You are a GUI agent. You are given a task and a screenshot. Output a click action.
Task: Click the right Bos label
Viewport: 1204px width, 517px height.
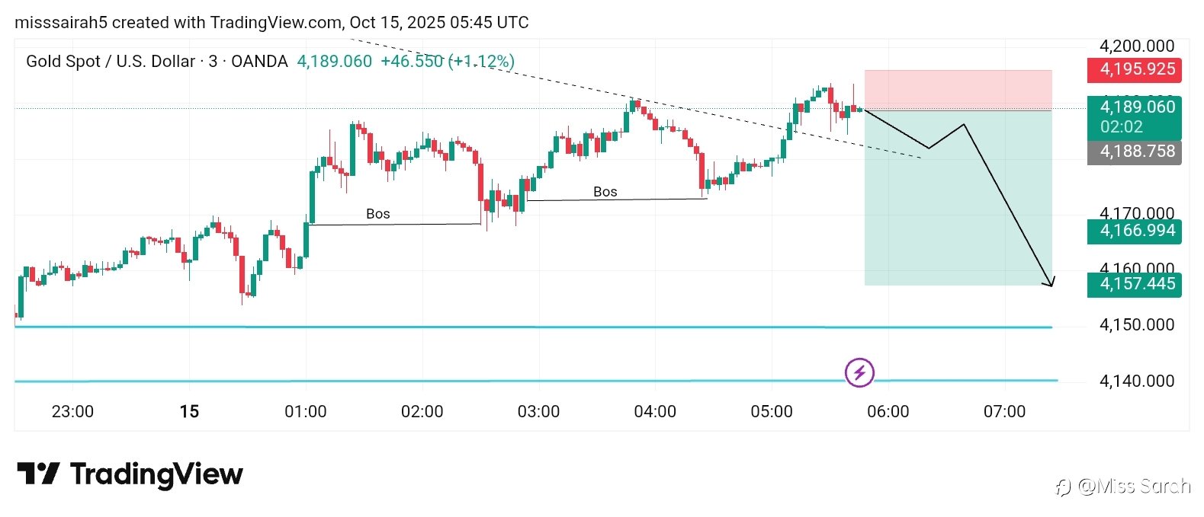pyautogui.click(x=605, y=192)
